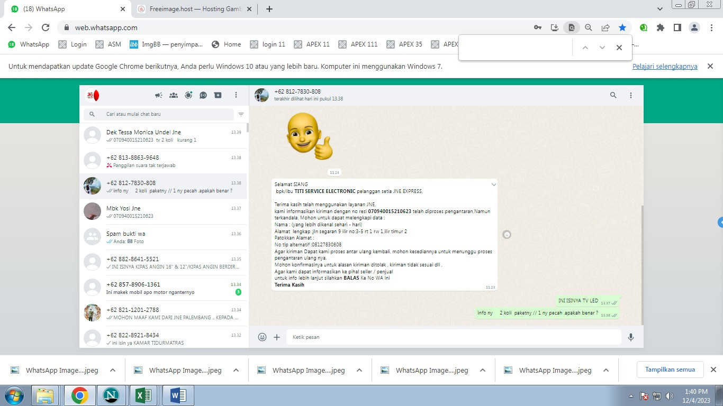Open the Communities icon in WhatsApp header
This screenshot has width=723, height=406.
click(x=174, y=96)
